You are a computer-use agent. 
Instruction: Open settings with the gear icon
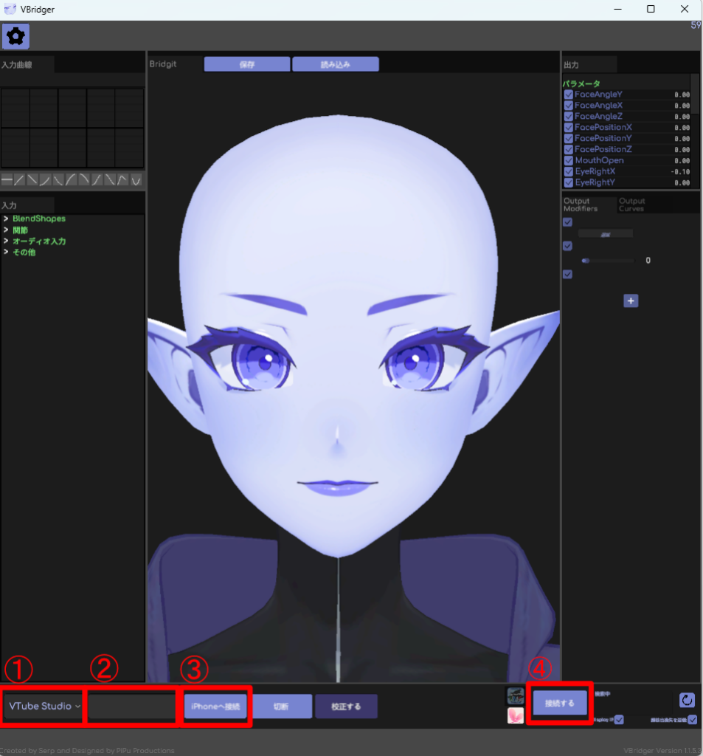pos(15,35)
